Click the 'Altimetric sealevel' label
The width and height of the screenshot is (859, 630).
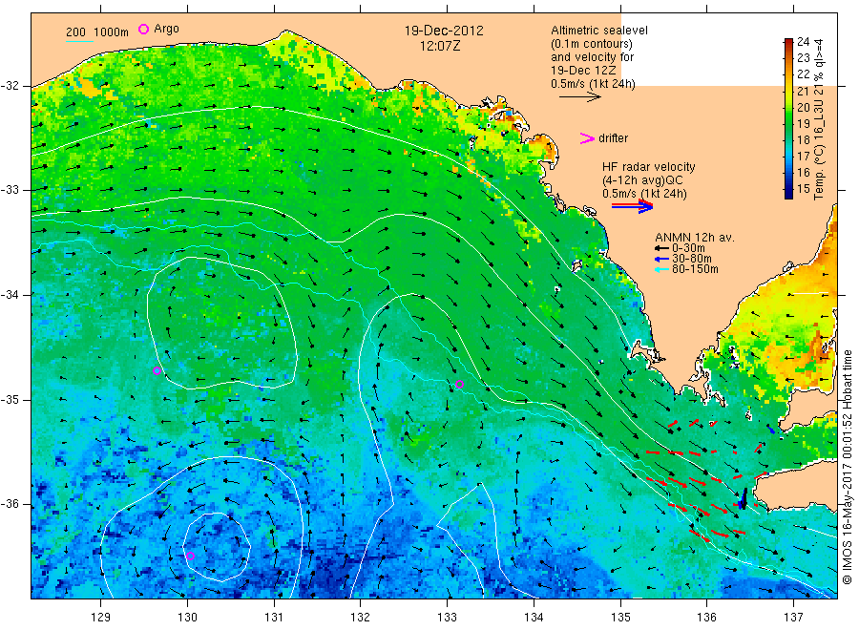(599, 31)
